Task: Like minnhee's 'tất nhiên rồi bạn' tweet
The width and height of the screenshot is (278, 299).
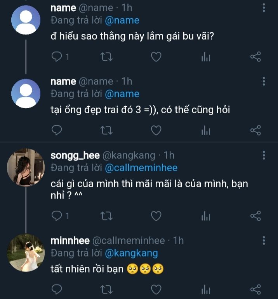Action: 156,290
